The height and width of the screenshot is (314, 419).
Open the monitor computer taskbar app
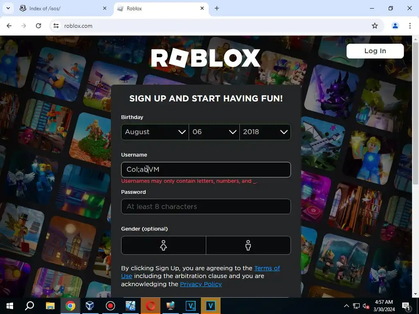click(x=171, y=306)
